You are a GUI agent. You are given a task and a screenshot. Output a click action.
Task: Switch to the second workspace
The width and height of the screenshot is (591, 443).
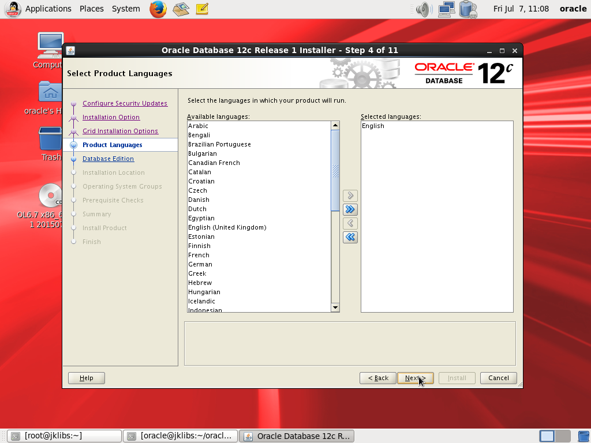tap(563, 436)
